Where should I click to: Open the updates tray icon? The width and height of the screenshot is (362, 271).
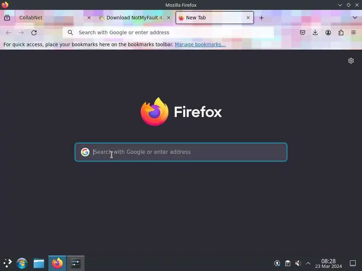click(x=277, y=263)
